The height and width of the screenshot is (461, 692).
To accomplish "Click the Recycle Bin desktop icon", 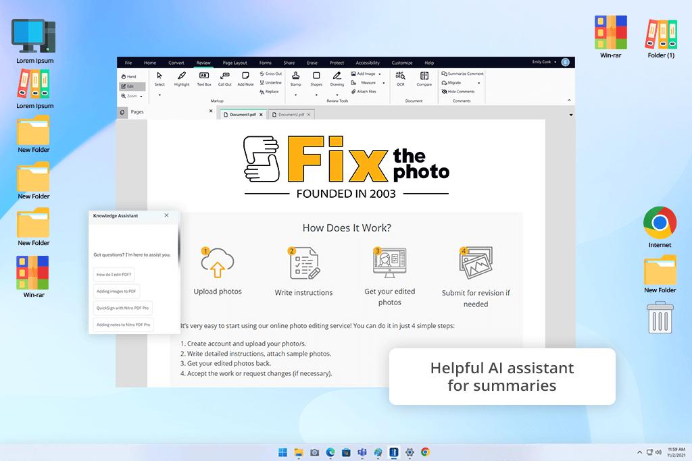I will (660, 317).
